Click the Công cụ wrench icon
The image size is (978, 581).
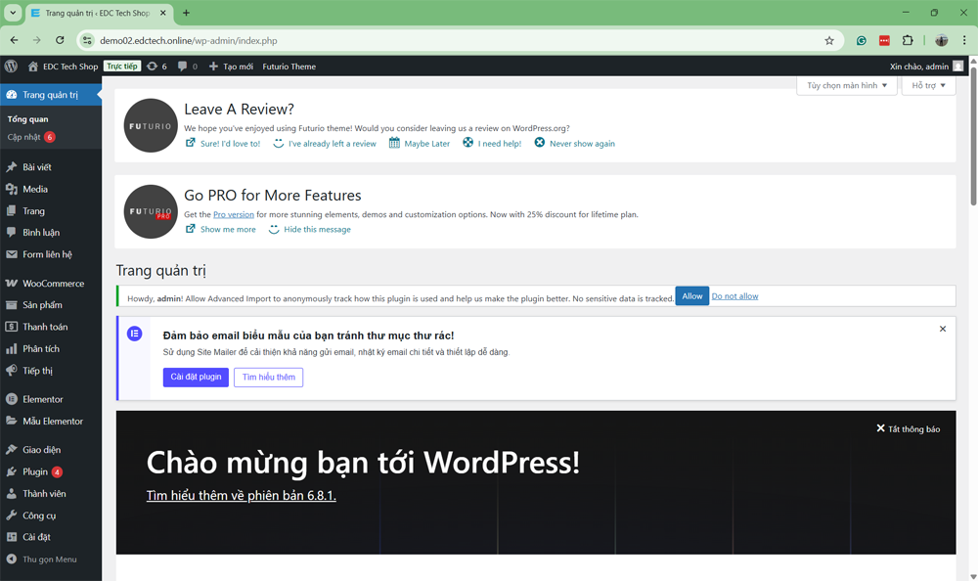point(11,515)
